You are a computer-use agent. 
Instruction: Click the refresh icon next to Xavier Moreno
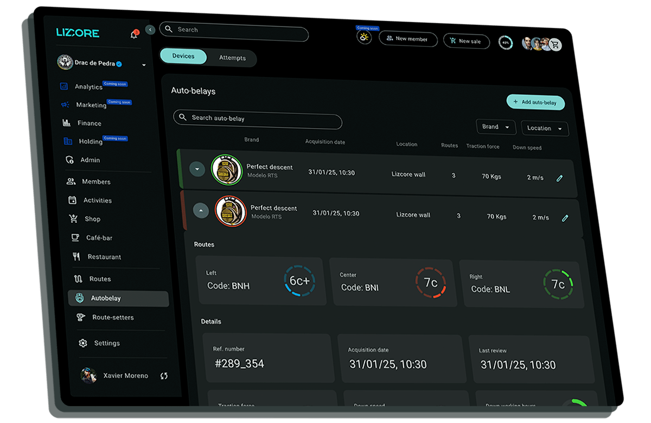coord(164,376)
